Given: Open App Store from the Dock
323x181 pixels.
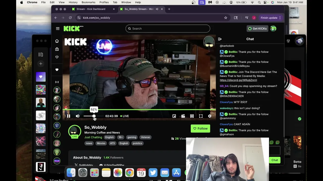Looking at the screenshot, I should click(176, 173).
